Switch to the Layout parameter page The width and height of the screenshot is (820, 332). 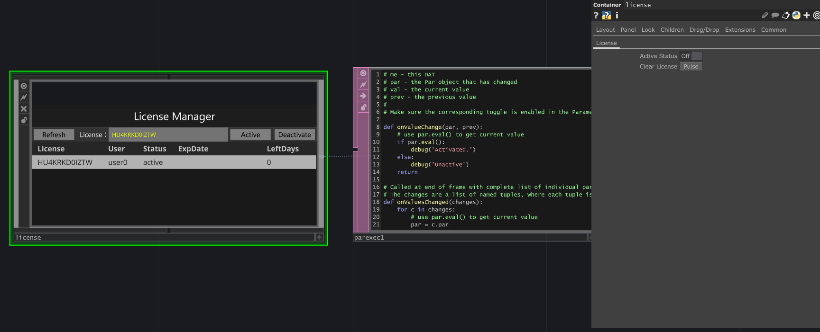coord(605,30)
